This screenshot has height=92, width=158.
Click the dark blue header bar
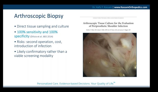coord(76,7)
